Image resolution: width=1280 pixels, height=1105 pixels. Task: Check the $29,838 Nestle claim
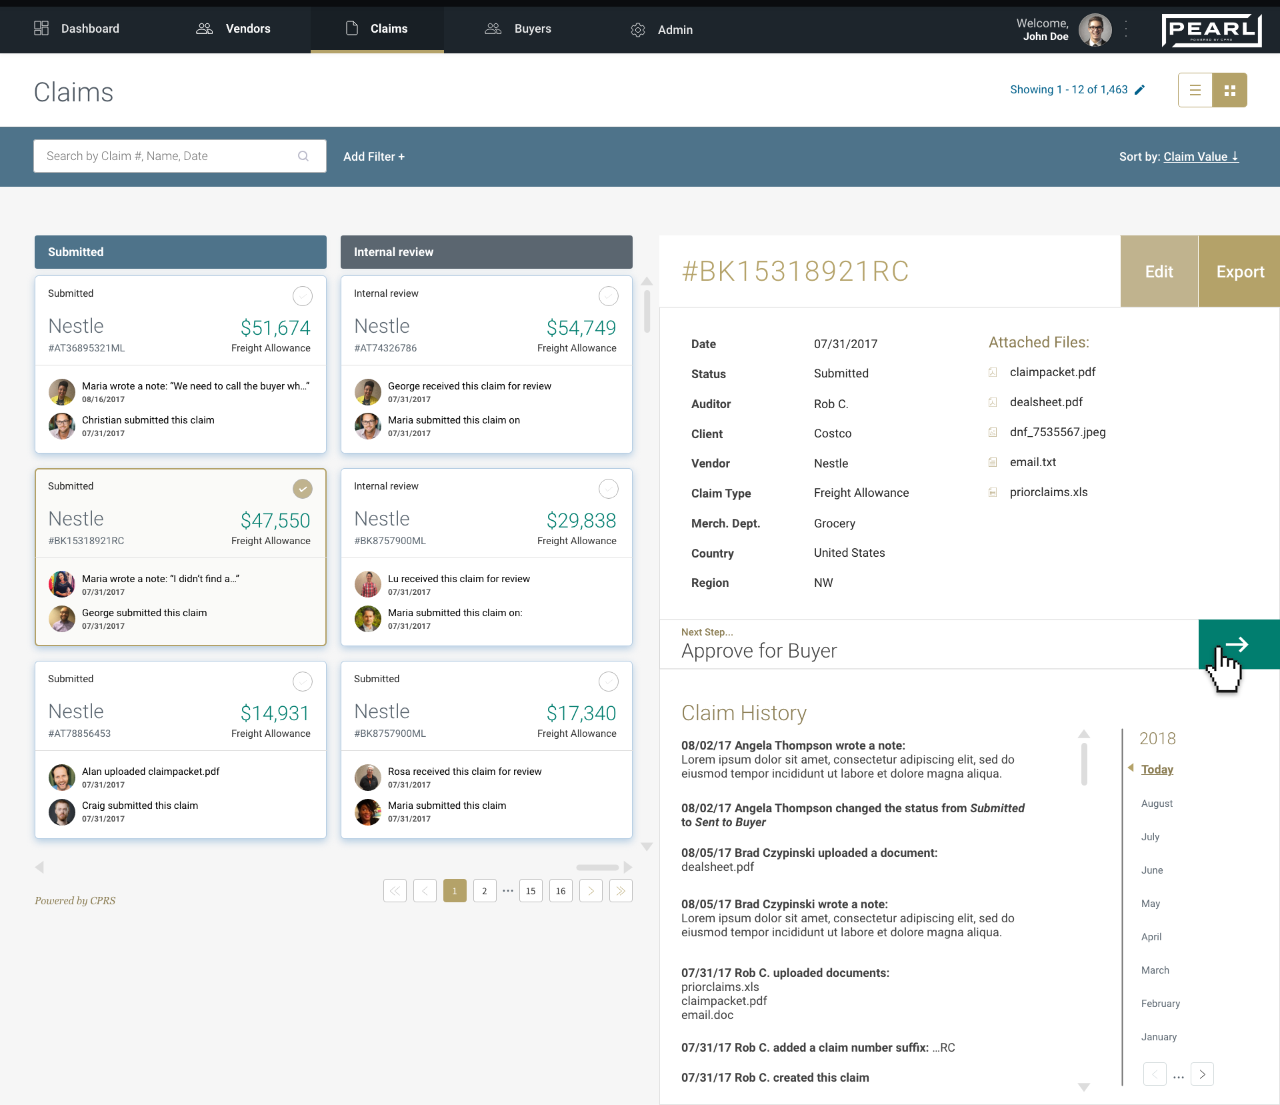click(x=609, y=489)
